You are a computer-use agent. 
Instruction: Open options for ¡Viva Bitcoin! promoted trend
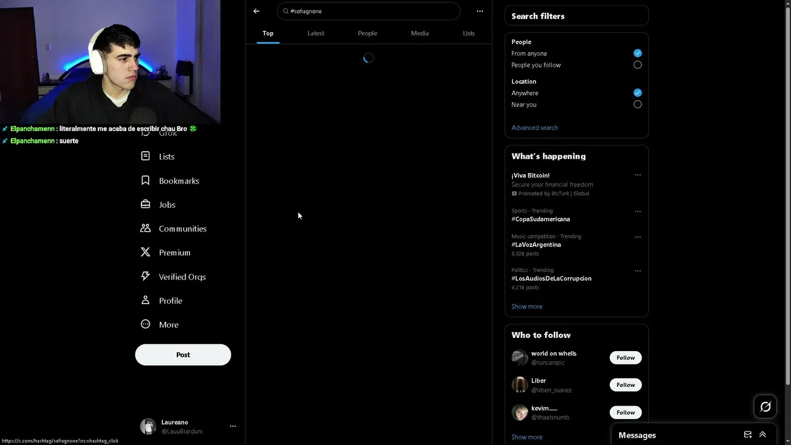pos(638,175)
